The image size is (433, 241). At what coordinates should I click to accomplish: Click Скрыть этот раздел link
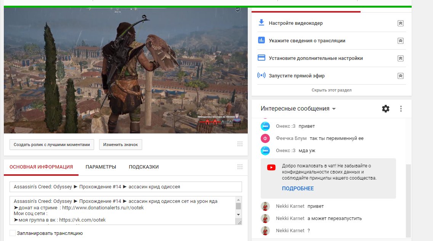tap(331, 90)
